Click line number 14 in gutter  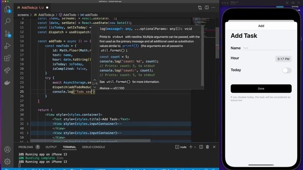(x=22, y=41)
